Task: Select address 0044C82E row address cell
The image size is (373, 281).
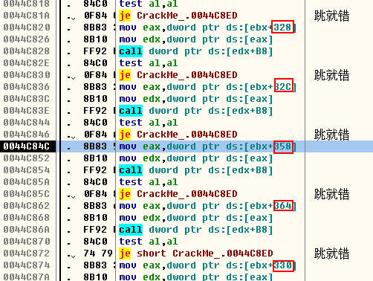Action: click(27, 63)
